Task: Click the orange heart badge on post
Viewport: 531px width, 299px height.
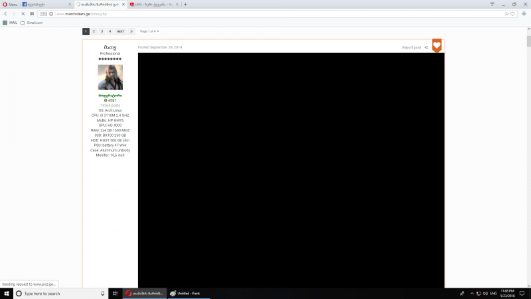Action: (437, 46)
